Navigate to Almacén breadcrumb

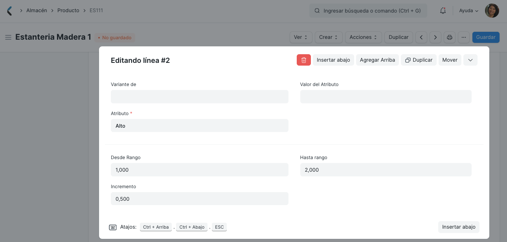37,11
